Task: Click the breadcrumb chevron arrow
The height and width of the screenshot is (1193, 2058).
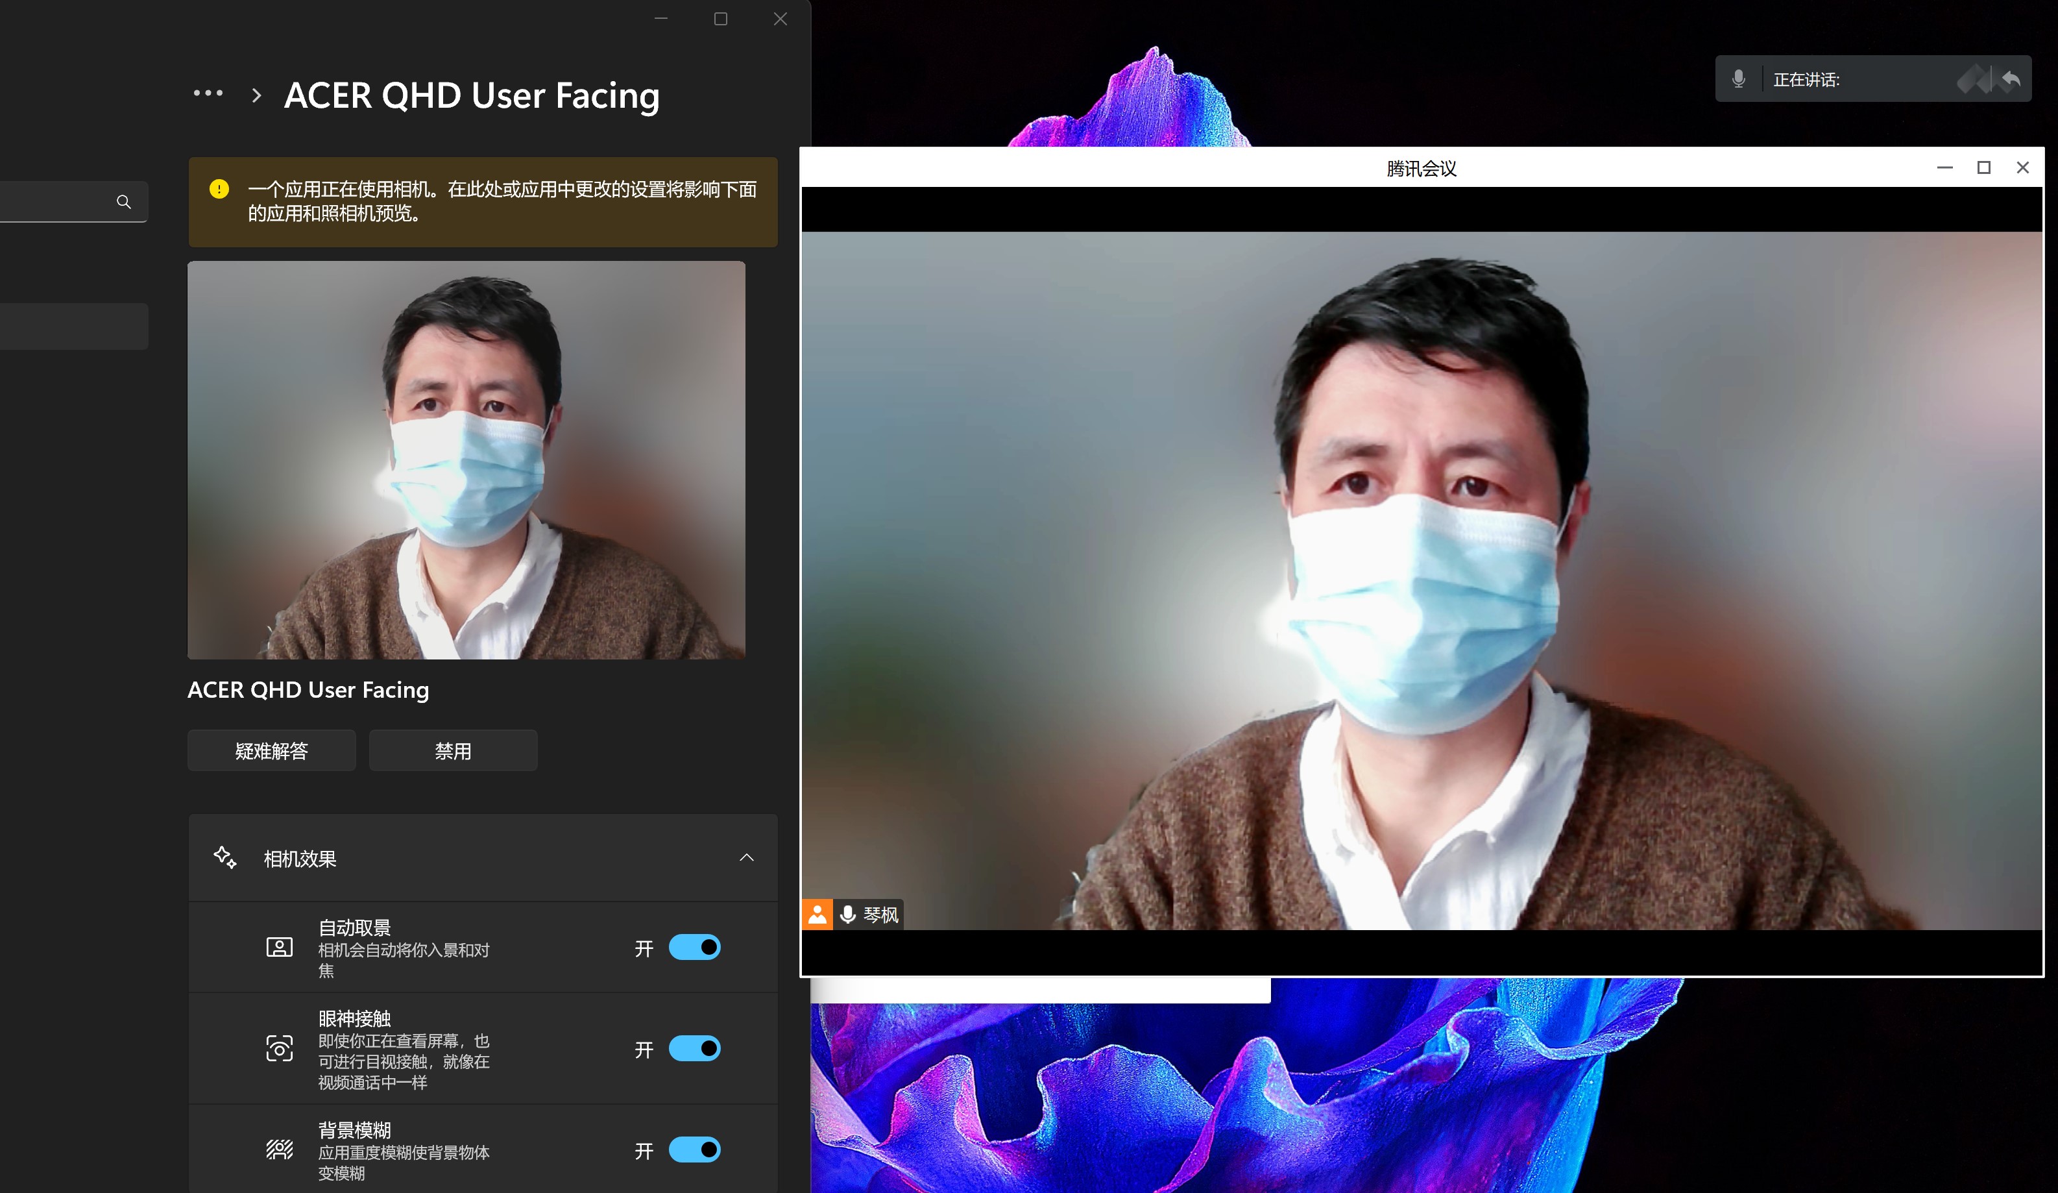Action: pyautogui.click(x=256, y=95)
